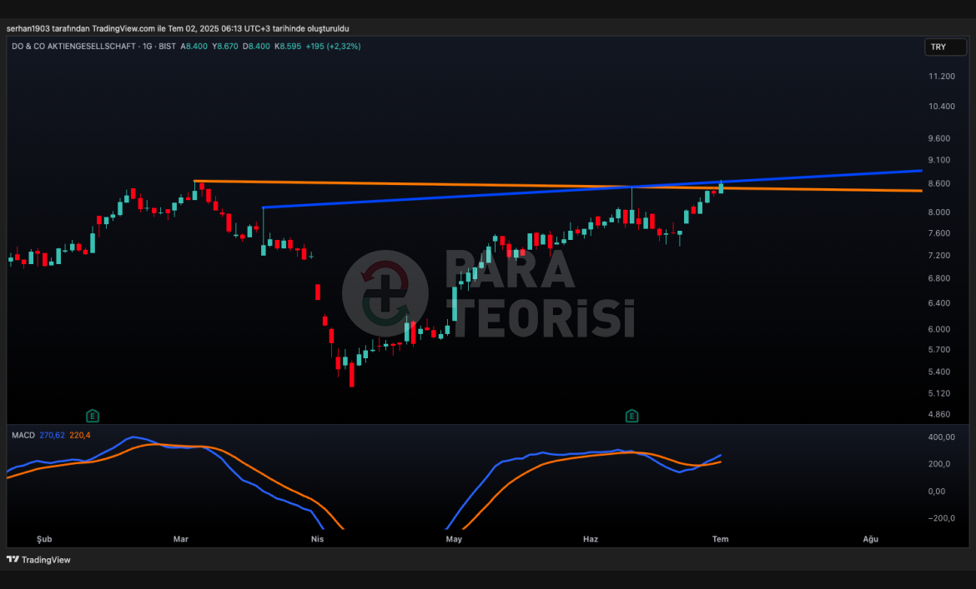The width and height of the screenshot is (976, 589).
Task: Select the open value A8.400
Action: point(194,46)
